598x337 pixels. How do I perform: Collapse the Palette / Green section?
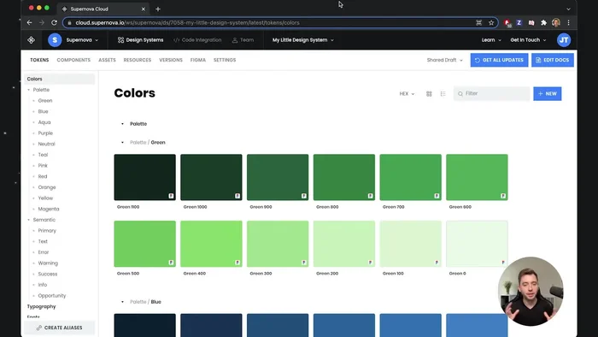[x=122, y=142]
